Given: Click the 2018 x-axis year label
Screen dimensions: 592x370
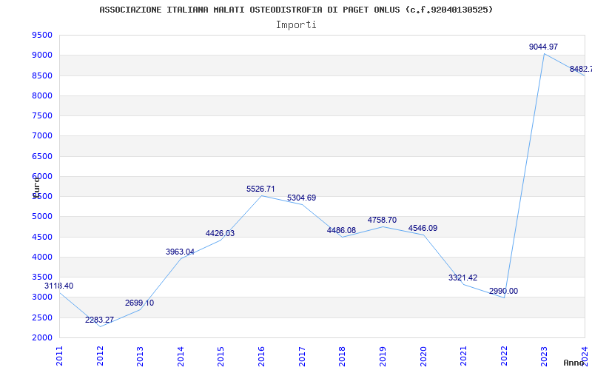Looking at the screenshot, I should (342, 356).
